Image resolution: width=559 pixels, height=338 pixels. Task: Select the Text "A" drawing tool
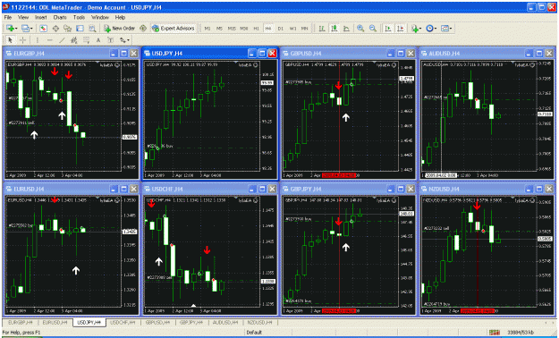(98, 40)
